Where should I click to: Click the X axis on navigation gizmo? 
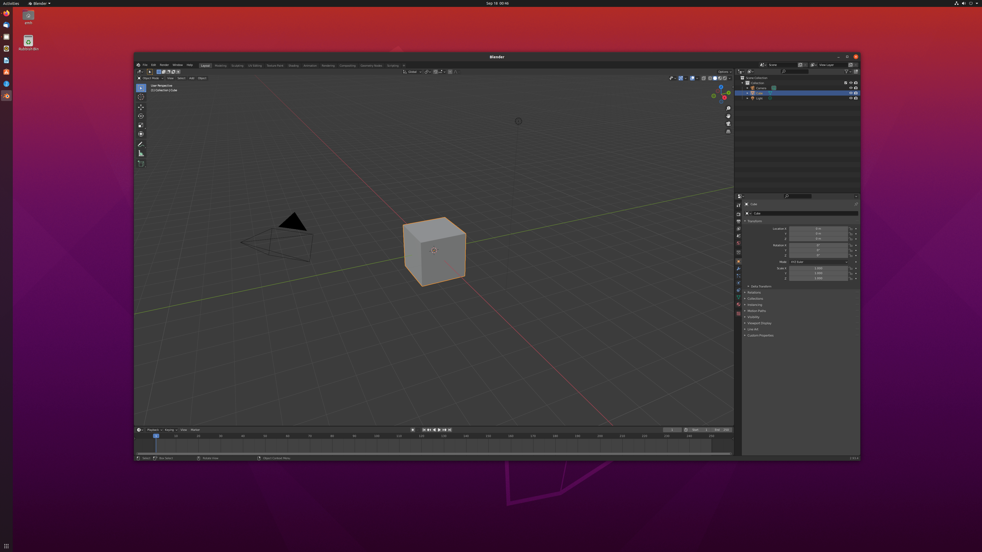click(x=724, y=98)
